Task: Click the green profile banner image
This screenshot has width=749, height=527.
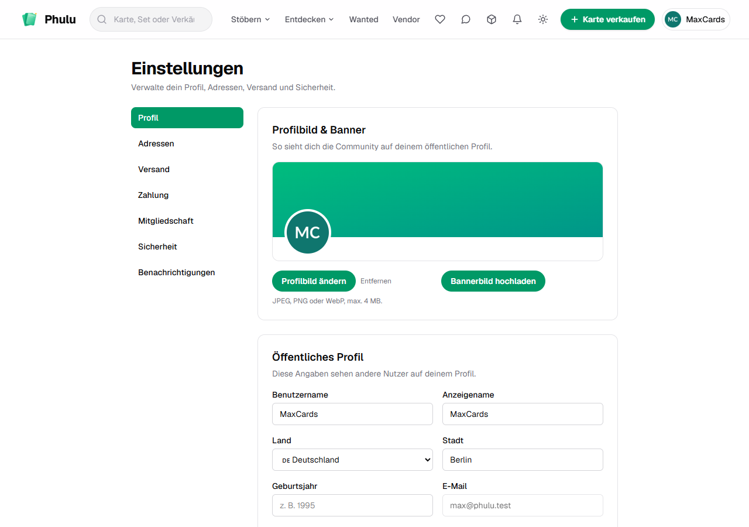Action: tap(438, 200)
